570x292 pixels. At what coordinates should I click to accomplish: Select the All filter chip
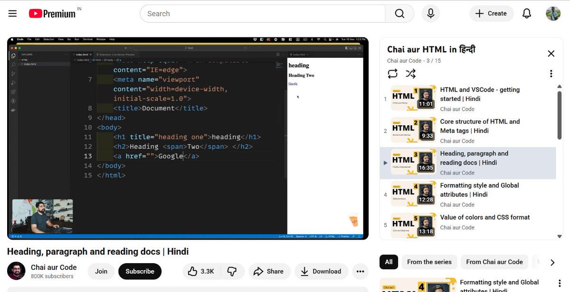click(389, 262)
